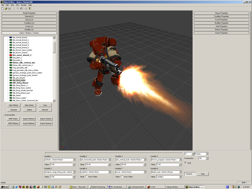
Task: Open the death_type value <NONE> dropdown
Action: click(x=180, y=177)
